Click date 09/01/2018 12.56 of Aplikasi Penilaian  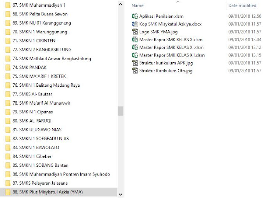(245, 16)
